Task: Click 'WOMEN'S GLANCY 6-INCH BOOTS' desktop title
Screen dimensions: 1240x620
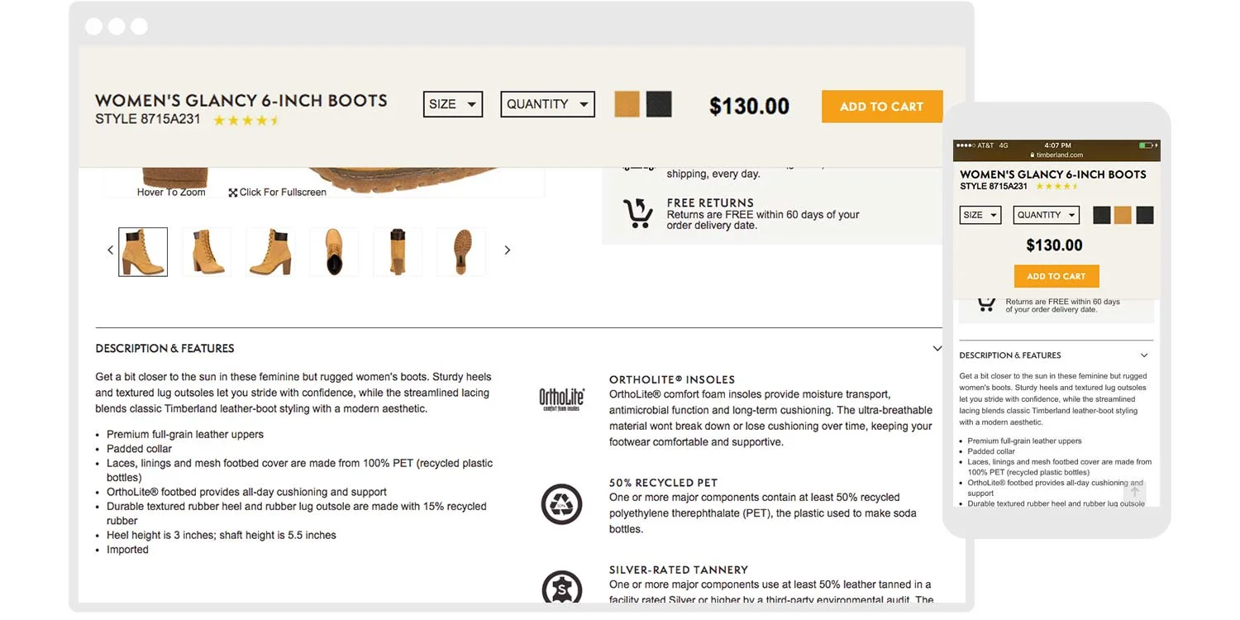Action: coord(241,101)
